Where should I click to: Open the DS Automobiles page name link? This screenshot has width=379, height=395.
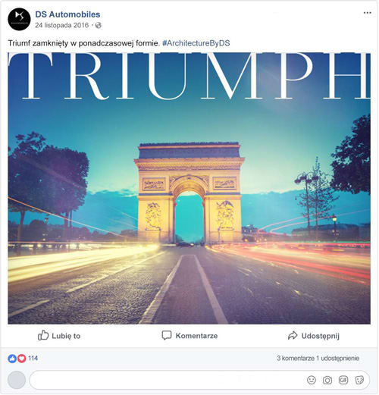coord(67,14)
